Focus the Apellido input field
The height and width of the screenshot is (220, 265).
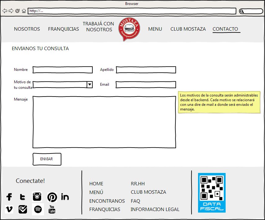point(146,70)
